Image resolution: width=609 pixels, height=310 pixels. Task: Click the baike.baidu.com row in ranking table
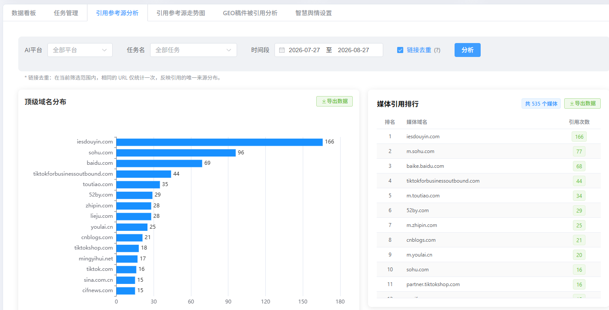pos(489,166)
